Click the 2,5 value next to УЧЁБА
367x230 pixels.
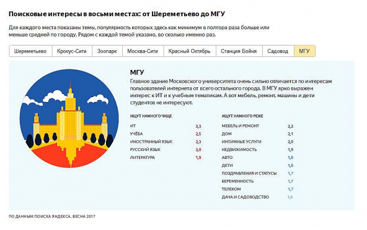coord(198,134)
